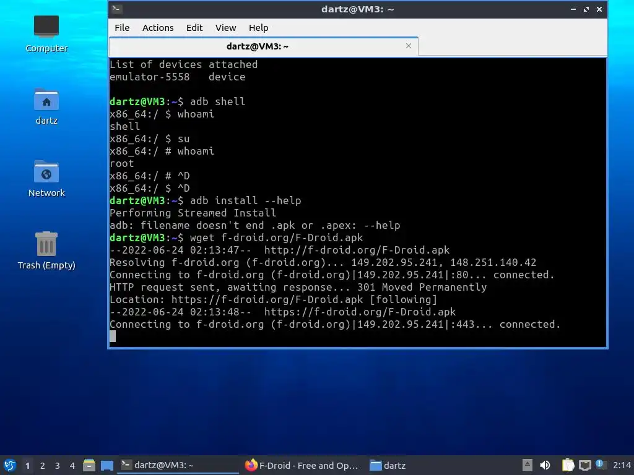This screenshot has height=475, width=634.
Task: Click the 'Performing Streamed Install' line
Action: coord(193,213)
